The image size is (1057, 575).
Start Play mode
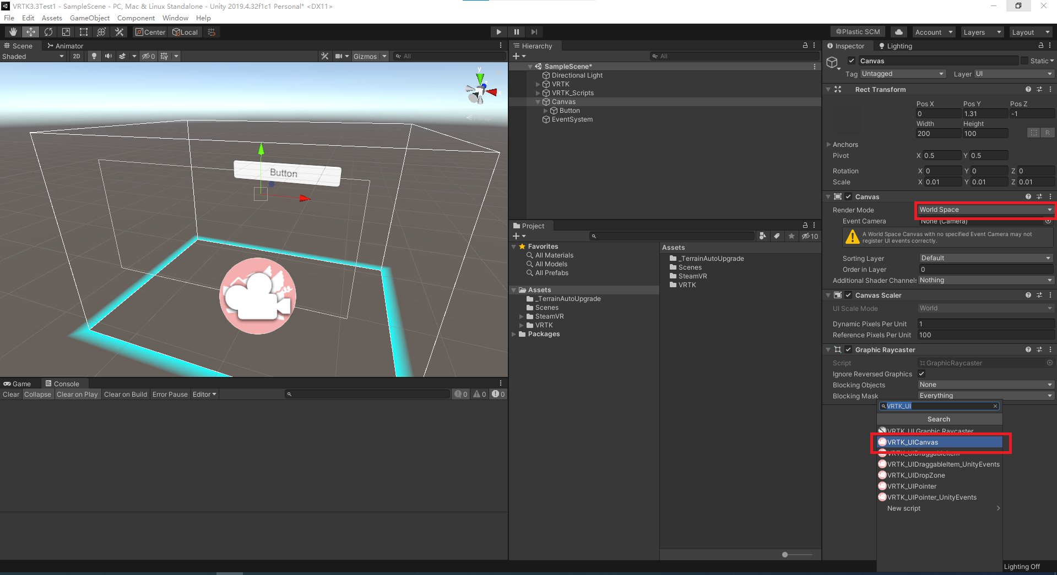(x=498, y=32)
